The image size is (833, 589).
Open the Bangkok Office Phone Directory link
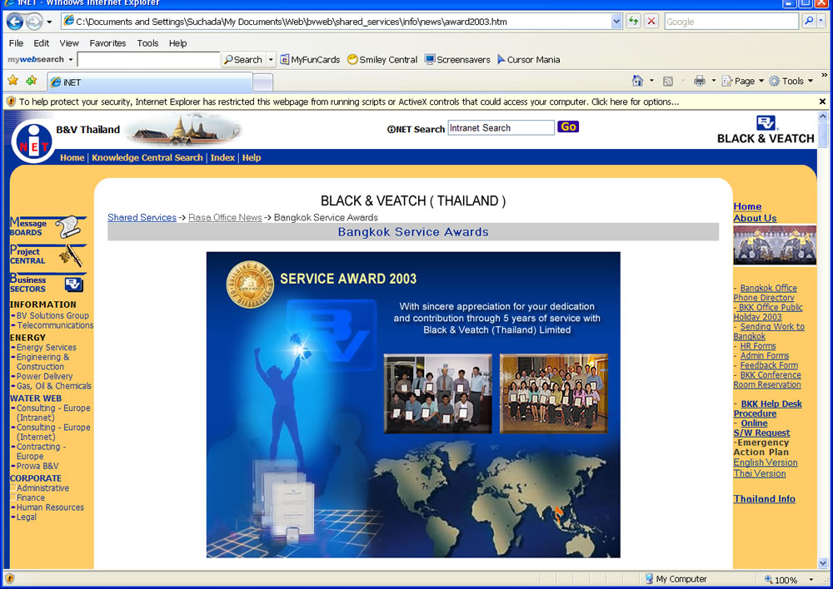click(x=766, y=293)
